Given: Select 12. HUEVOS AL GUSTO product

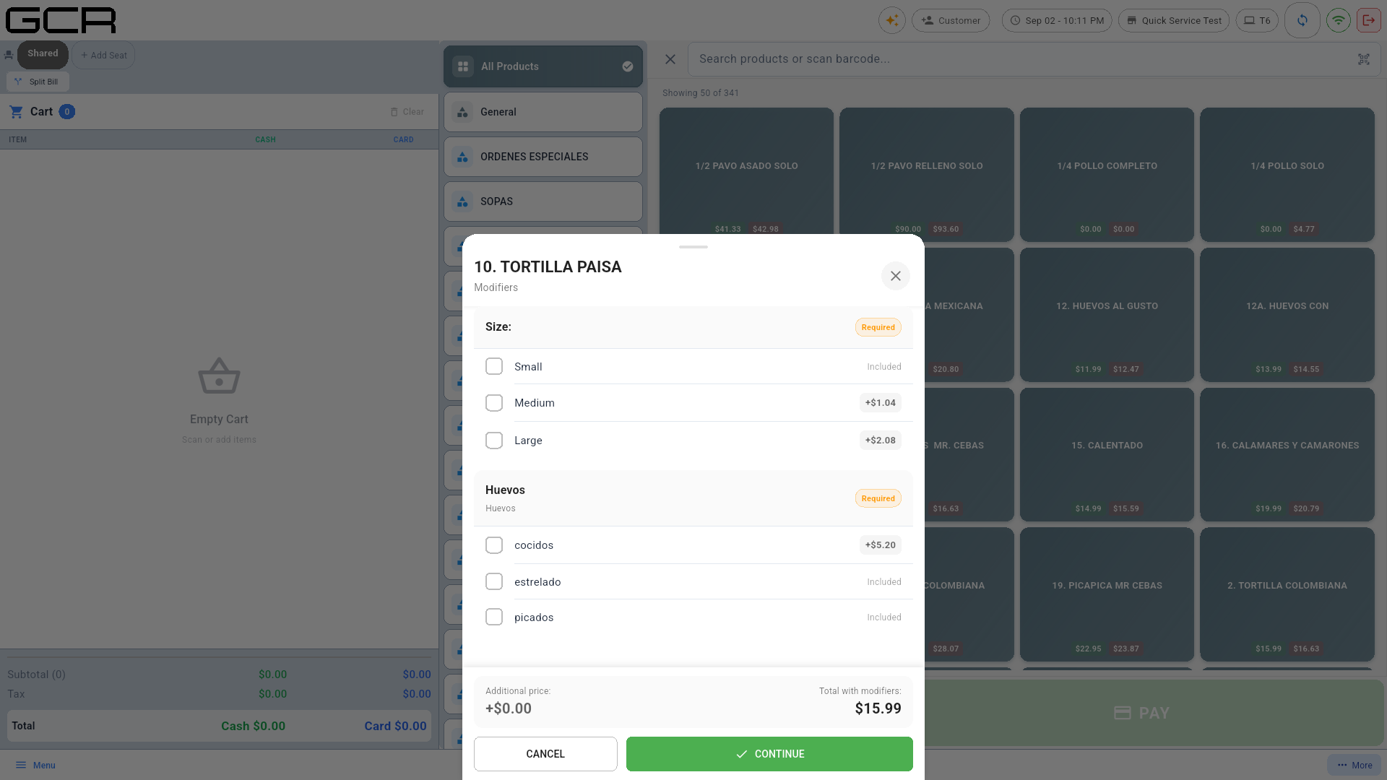Looking at the screenshot, I should [x=1107, y=315].
